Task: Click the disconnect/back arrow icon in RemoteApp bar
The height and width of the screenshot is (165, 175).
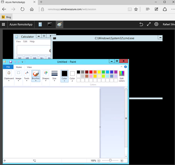Action: [141, 24]
